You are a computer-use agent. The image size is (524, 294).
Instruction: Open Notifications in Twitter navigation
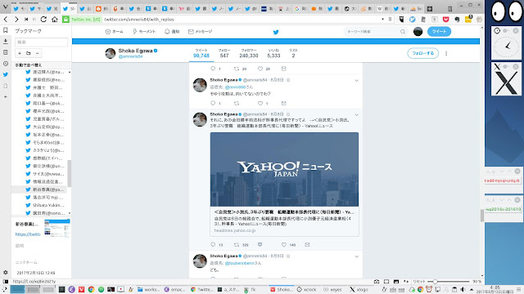[x=172, y=32]
